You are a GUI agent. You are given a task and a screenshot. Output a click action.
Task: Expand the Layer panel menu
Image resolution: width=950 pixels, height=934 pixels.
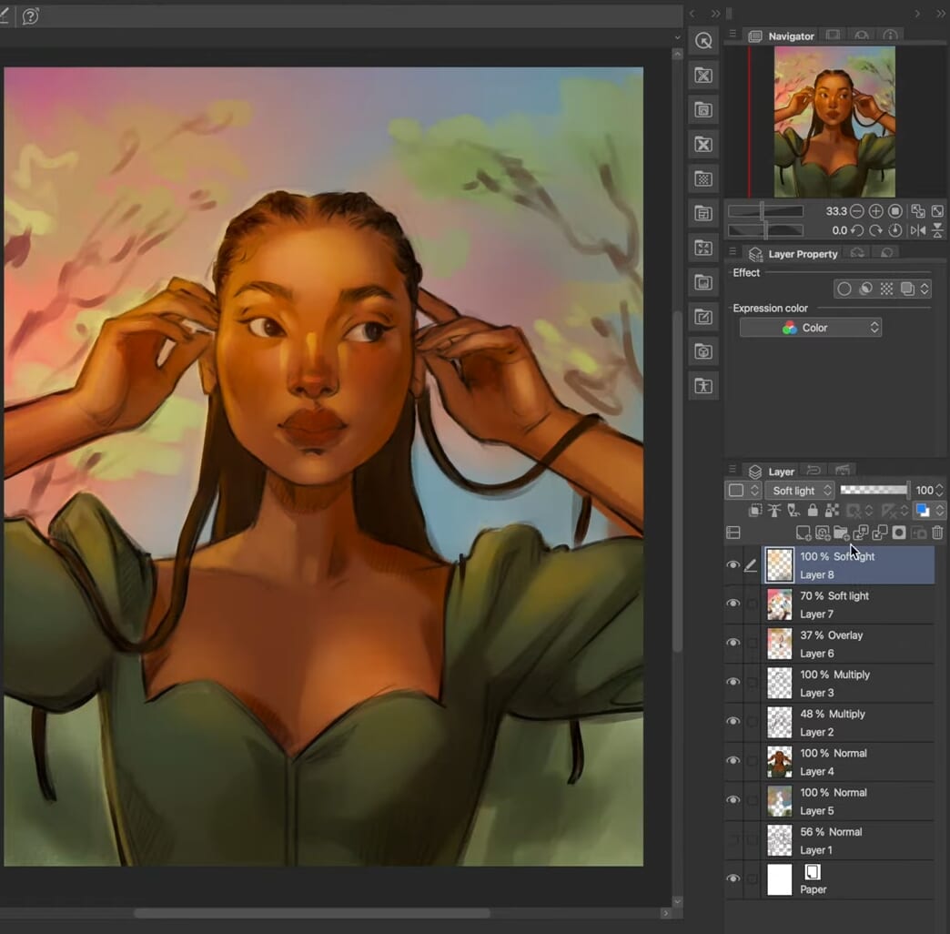(733, 471)
